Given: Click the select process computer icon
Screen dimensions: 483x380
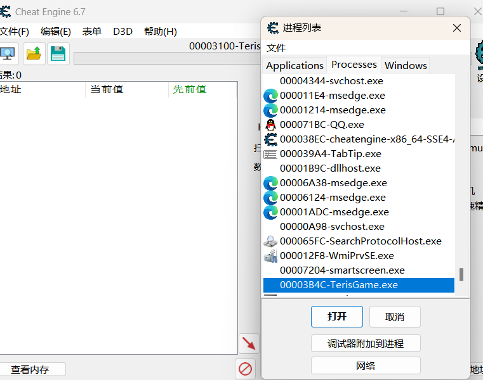Looking at the screenshot, I should click(x=8, y=54).
